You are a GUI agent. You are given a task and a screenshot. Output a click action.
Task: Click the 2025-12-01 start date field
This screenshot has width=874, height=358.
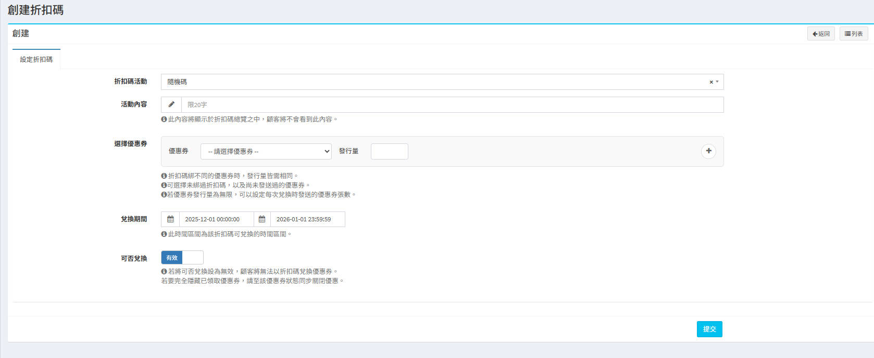tap(216, 219)
